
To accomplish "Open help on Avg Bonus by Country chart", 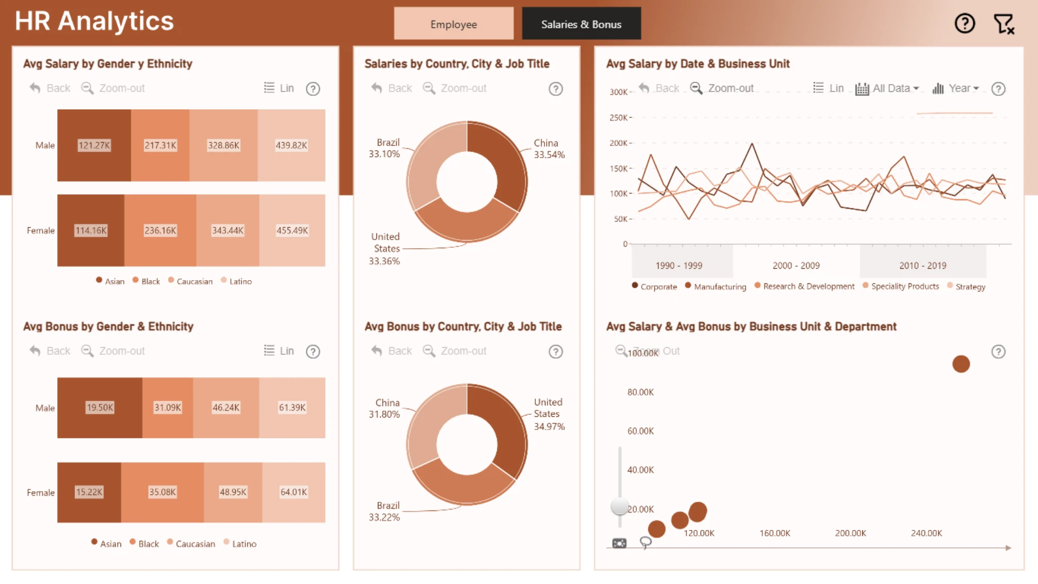I will (x=556, y=352).
